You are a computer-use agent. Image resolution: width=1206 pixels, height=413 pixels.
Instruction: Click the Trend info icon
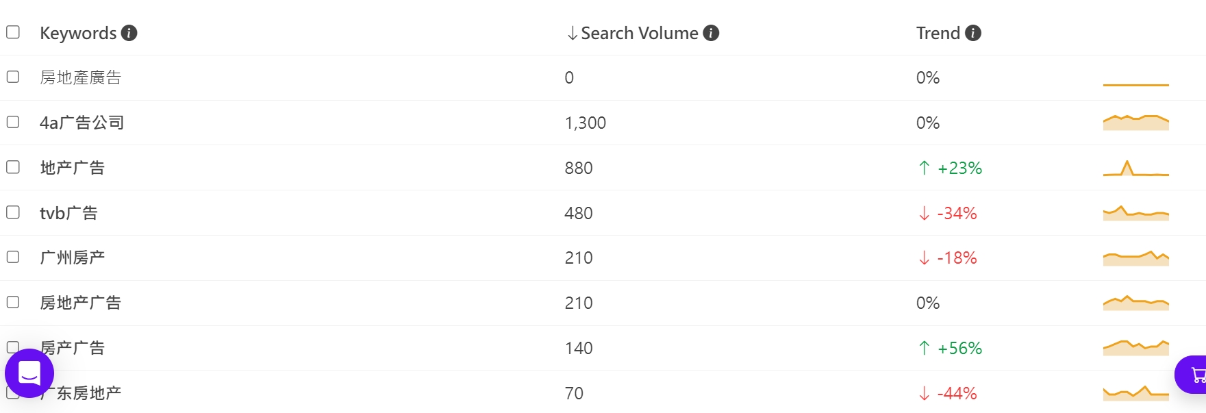pyautogui.click(x=972, y=33)
